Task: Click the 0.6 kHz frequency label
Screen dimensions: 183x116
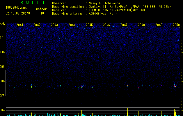Action: 3,110
